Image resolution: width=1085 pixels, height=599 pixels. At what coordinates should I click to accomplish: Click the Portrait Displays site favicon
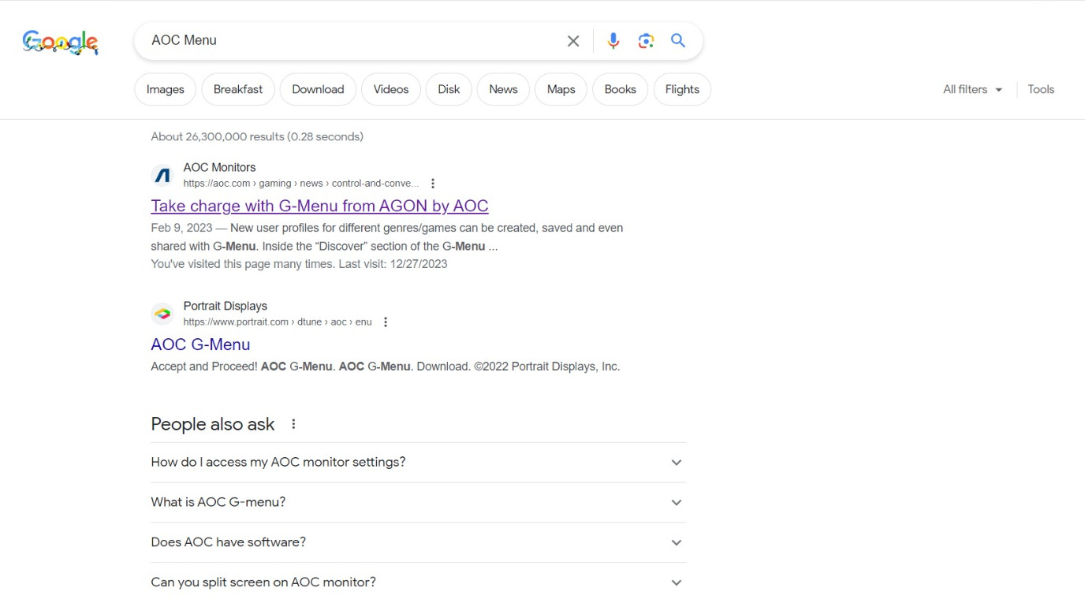[x=162, y=314]
